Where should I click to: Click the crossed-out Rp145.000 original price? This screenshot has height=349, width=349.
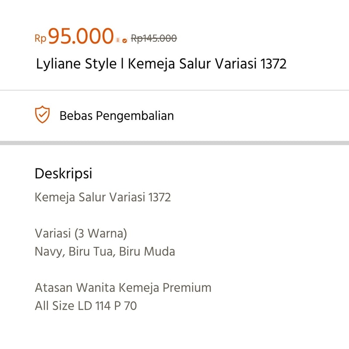154,38
